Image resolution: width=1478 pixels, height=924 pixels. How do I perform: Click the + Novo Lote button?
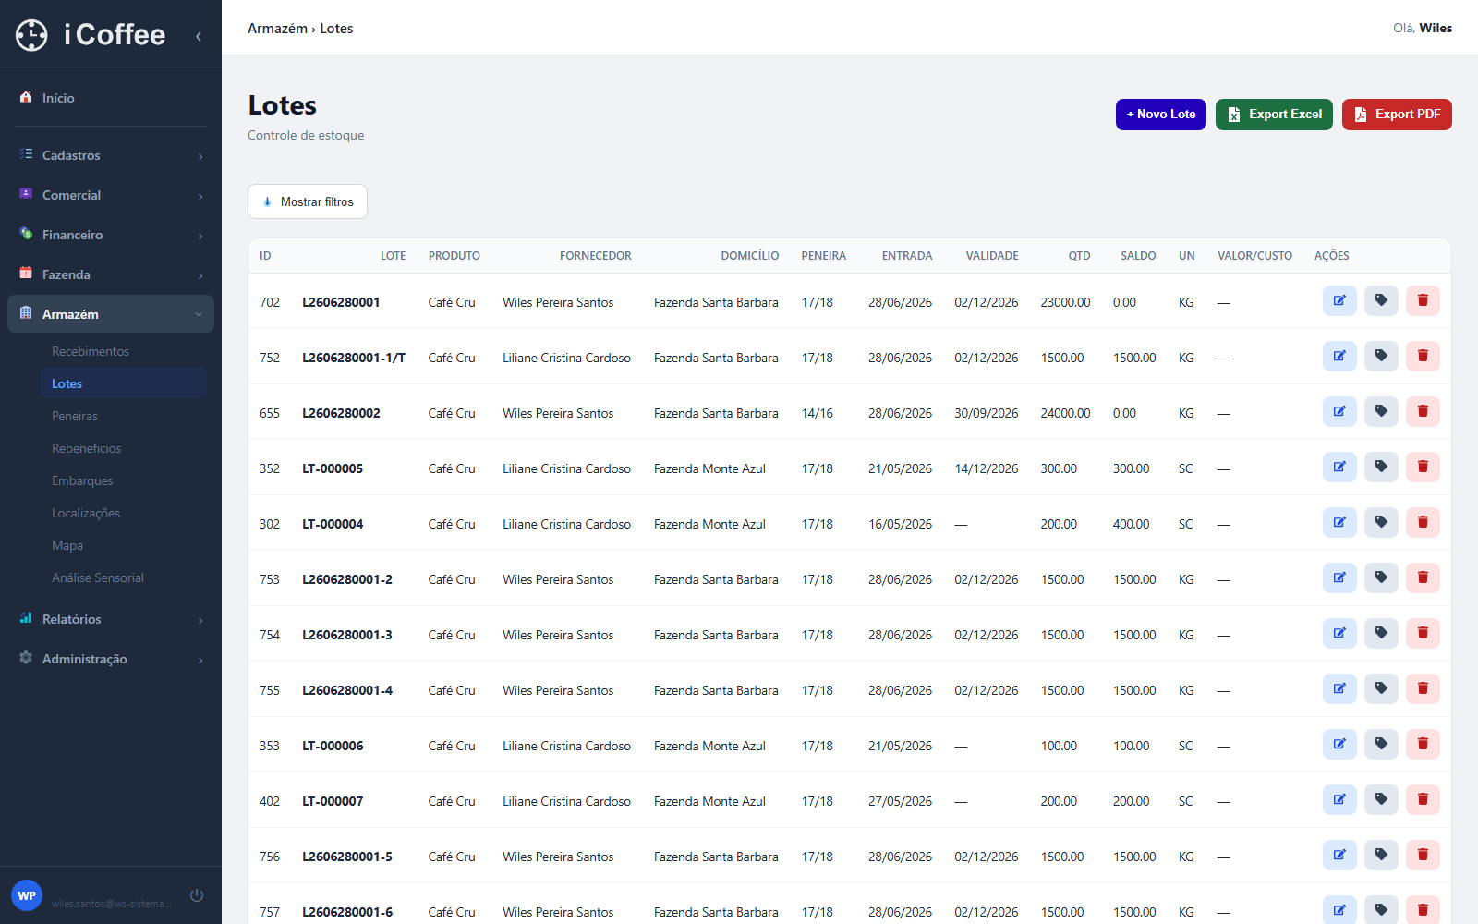click(x=1161, y=115)
